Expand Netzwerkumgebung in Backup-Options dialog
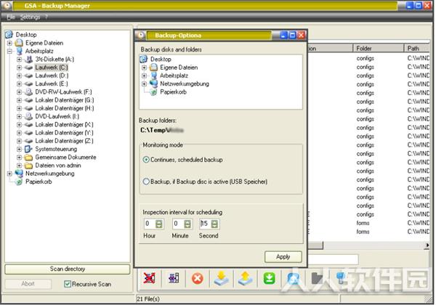This screenshot has height=305, width=436. (x=144, y=84)
